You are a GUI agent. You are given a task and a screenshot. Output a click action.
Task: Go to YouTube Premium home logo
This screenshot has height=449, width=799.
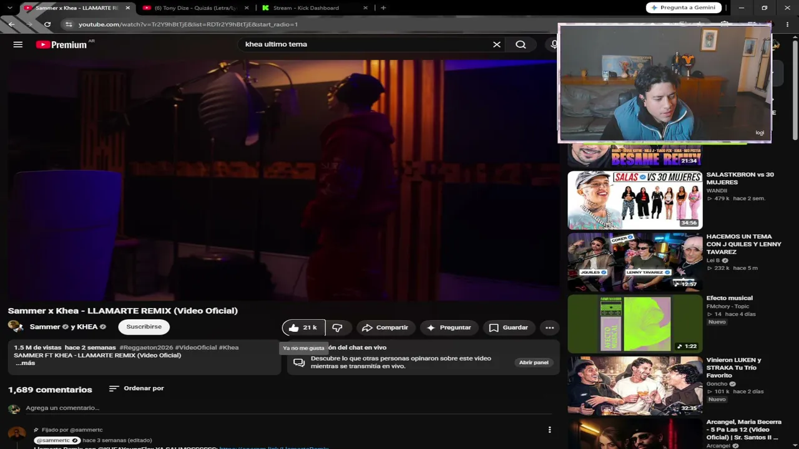coord(61,44)
